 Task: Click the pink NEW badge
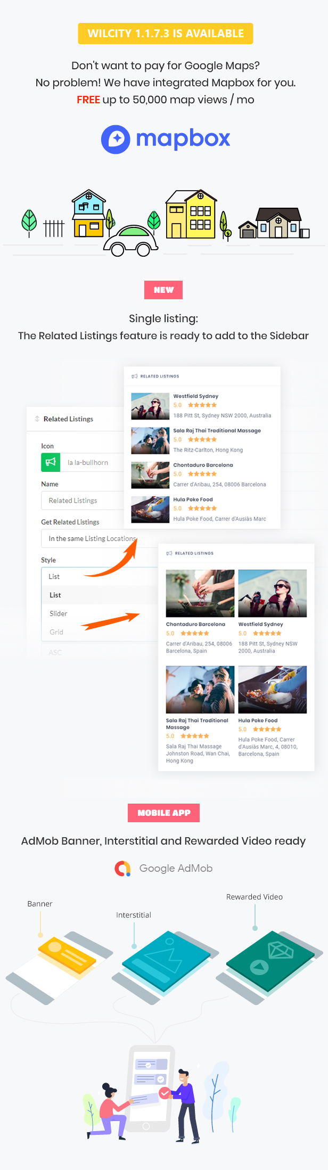click(163, 290)
